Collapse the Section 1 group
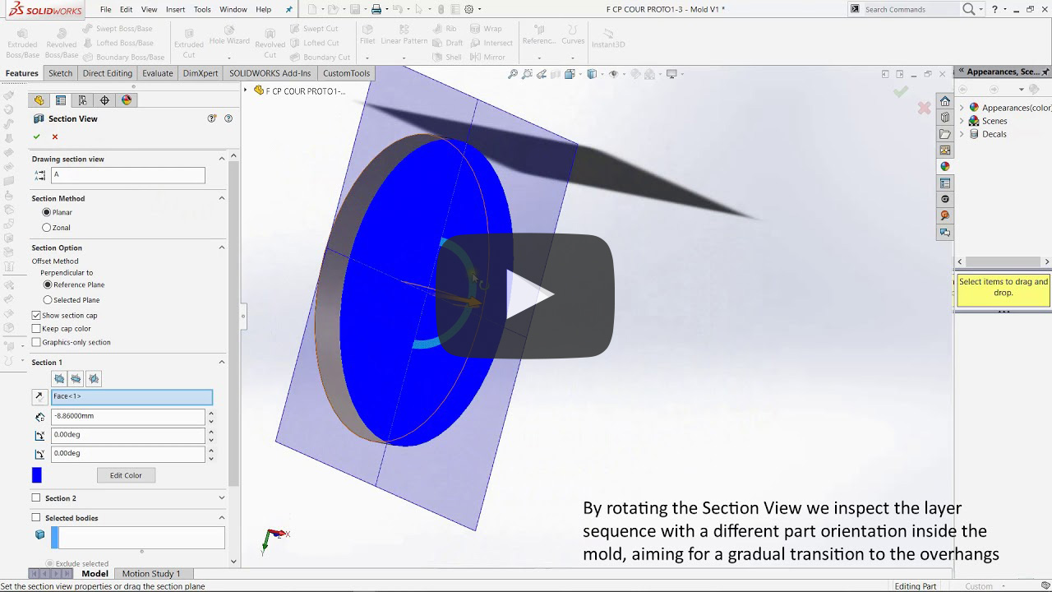 point(222,362)
